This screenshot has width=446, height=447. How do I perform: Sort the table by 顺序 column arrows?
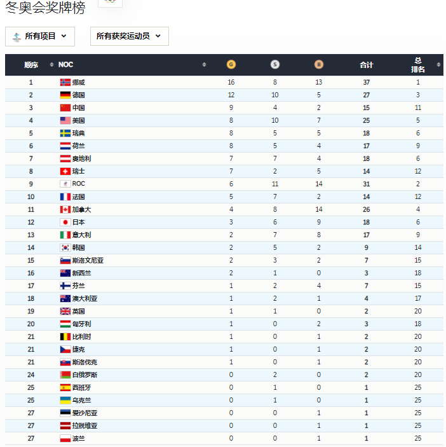pyautogui.click(x=51, y=65)
